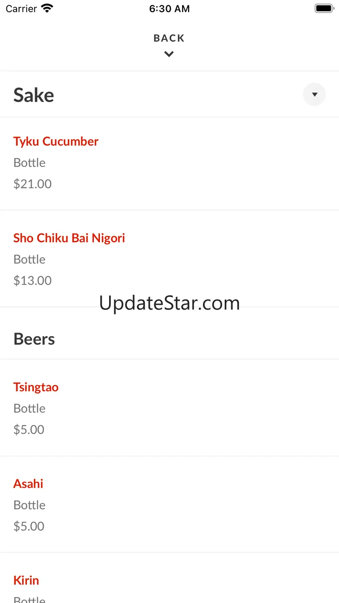Click Bottle label under Asahi
The width and height of the screenshot is (339, 603).
click(30, 505)
